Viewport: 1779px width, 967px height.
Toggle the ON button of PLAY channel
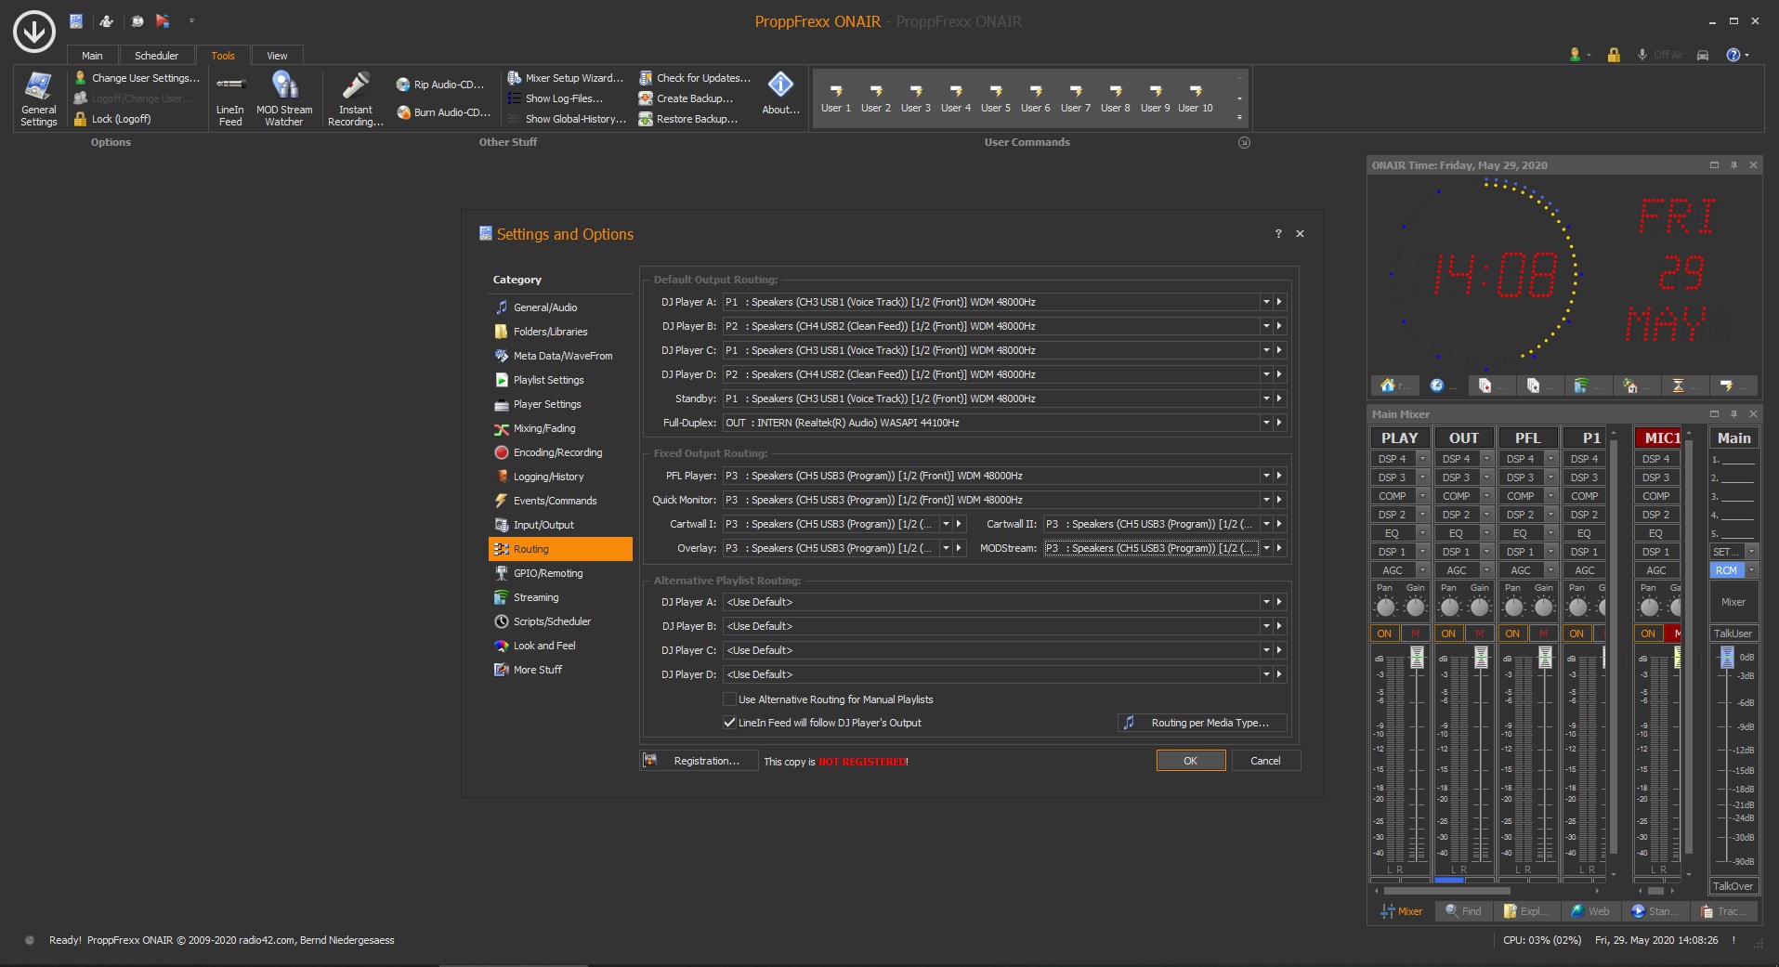pyautogui.click(x=1384, y=634)
